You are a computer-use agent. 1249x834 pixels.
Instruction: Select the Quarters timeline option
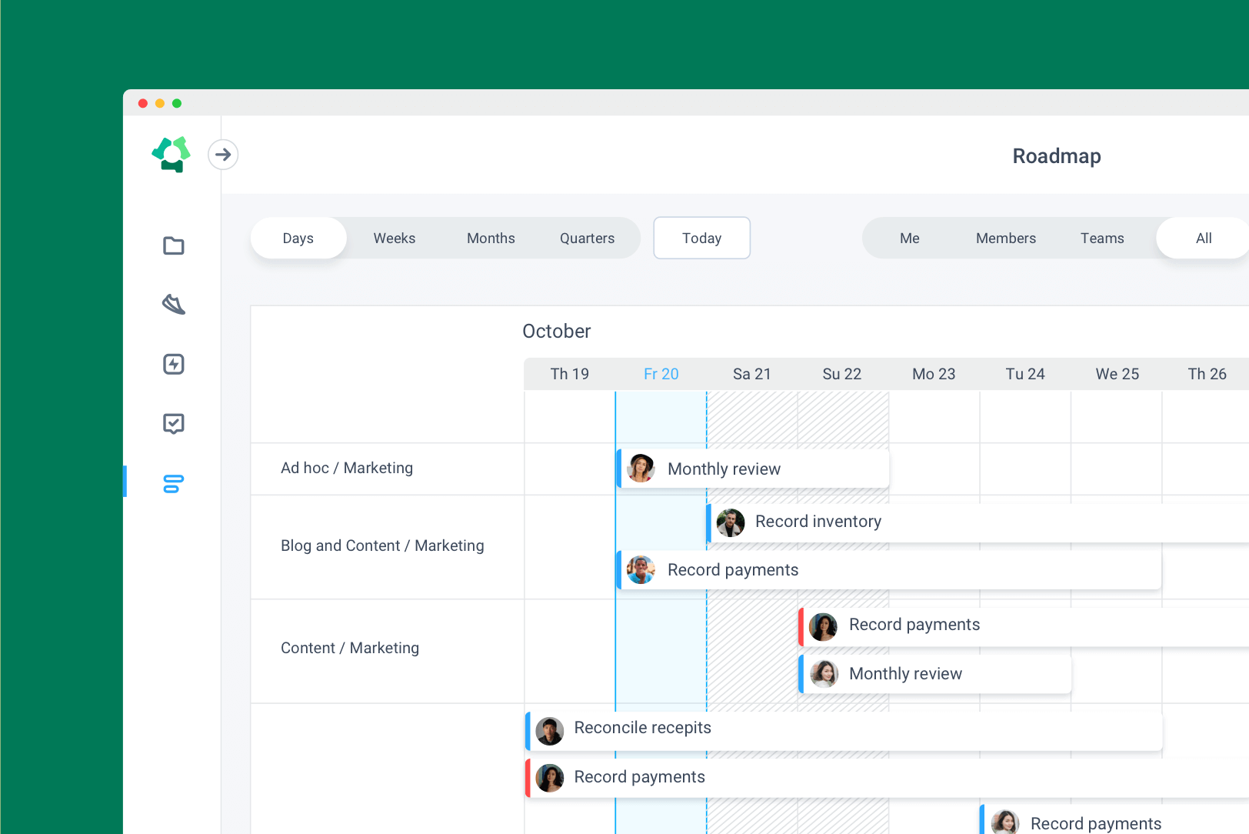[x=587, y=238]
